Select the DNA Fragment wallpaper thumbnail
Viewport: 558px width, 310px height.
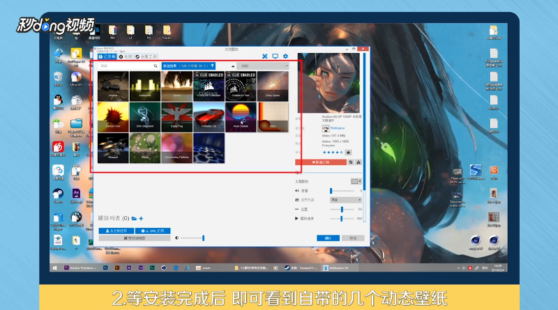[145, 117]
